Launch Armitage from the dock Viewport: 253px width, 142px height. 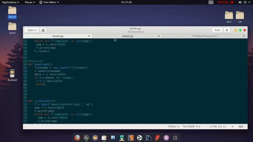(122, 138)
